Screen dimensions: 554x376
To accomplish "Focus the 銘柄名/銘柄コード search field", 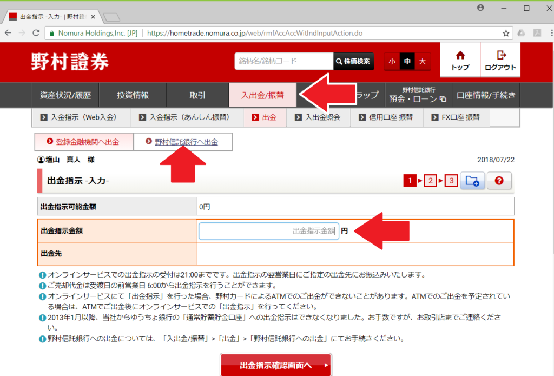I will pos(283,61).
